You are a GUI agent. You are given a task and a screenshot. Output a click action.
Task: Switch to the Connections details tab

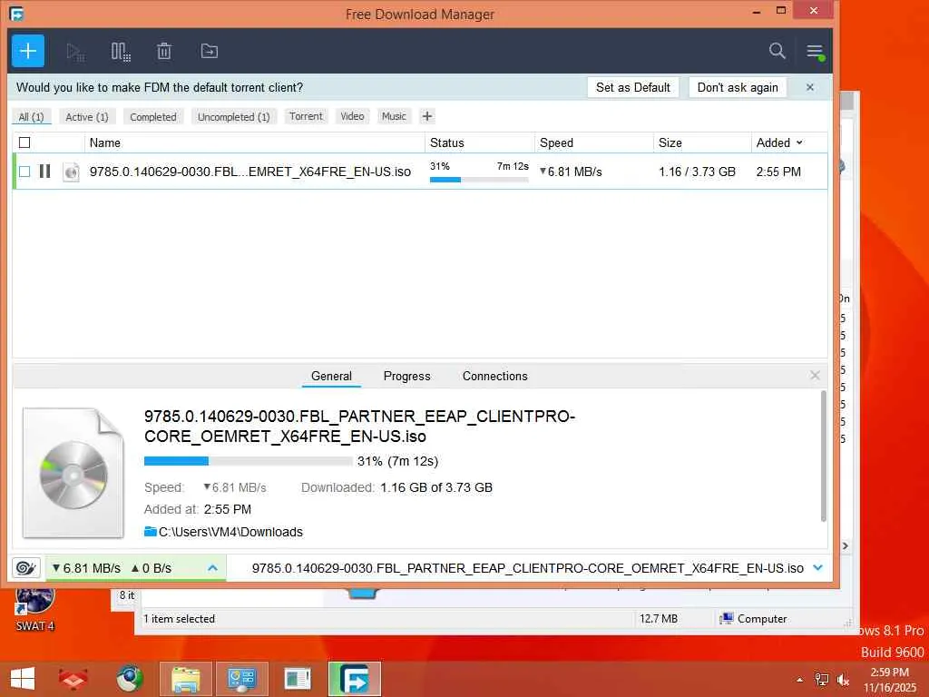494,376
